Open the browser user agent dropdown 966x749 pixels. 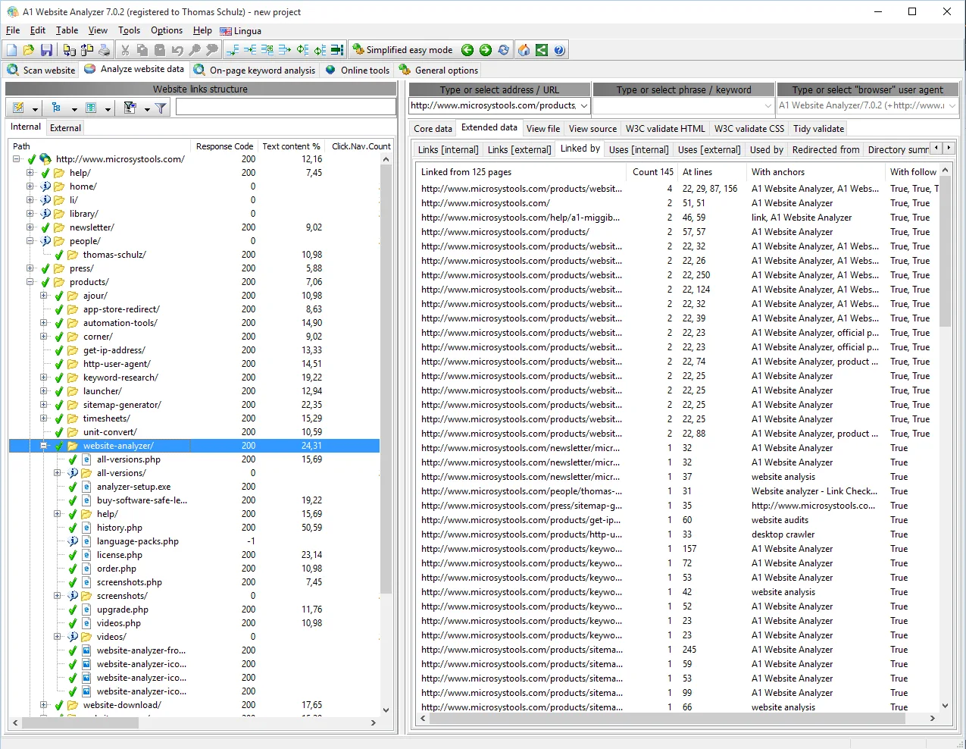click(x=952, y=105)
